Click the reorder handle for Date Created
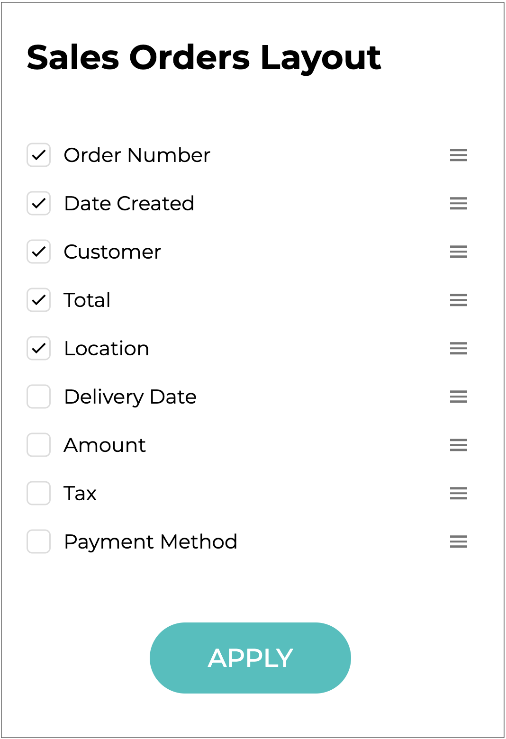This screenshot has width=506, height=739. click(x=458, y=203)
